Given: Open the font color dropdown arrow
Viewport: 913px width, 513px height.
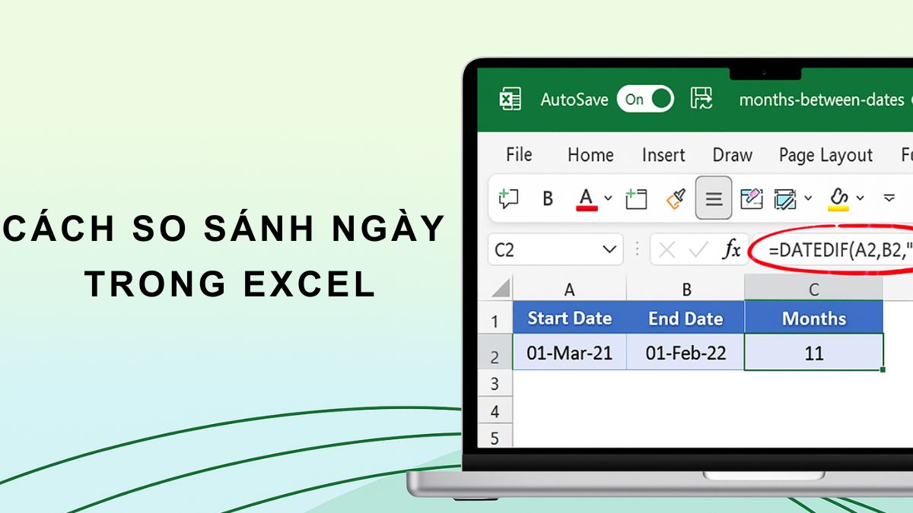Looking at the screenshot, I should click(608, 199).
